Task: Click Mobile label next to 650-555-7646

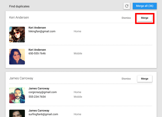Action: click(78, 53)
